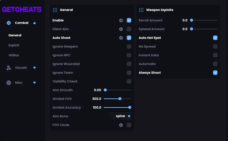Click the Auto Shoot label
228x141 pixels.
point(61,38)
